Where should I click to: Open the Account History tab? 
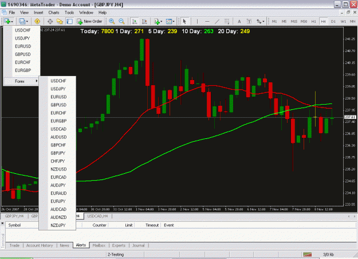(40, 245)
